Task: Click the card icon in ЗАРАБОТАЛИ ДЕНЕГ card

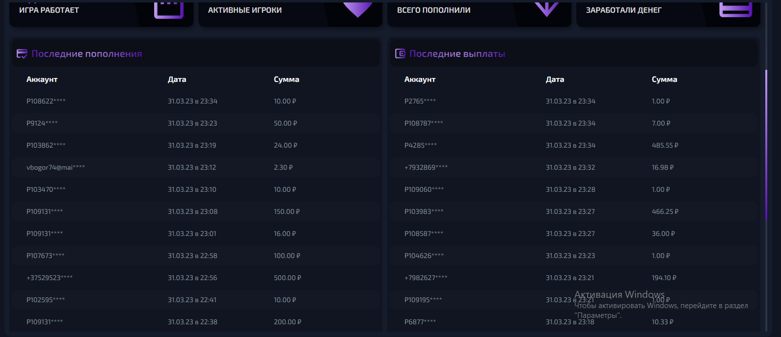Action: [x=735, y=9]
